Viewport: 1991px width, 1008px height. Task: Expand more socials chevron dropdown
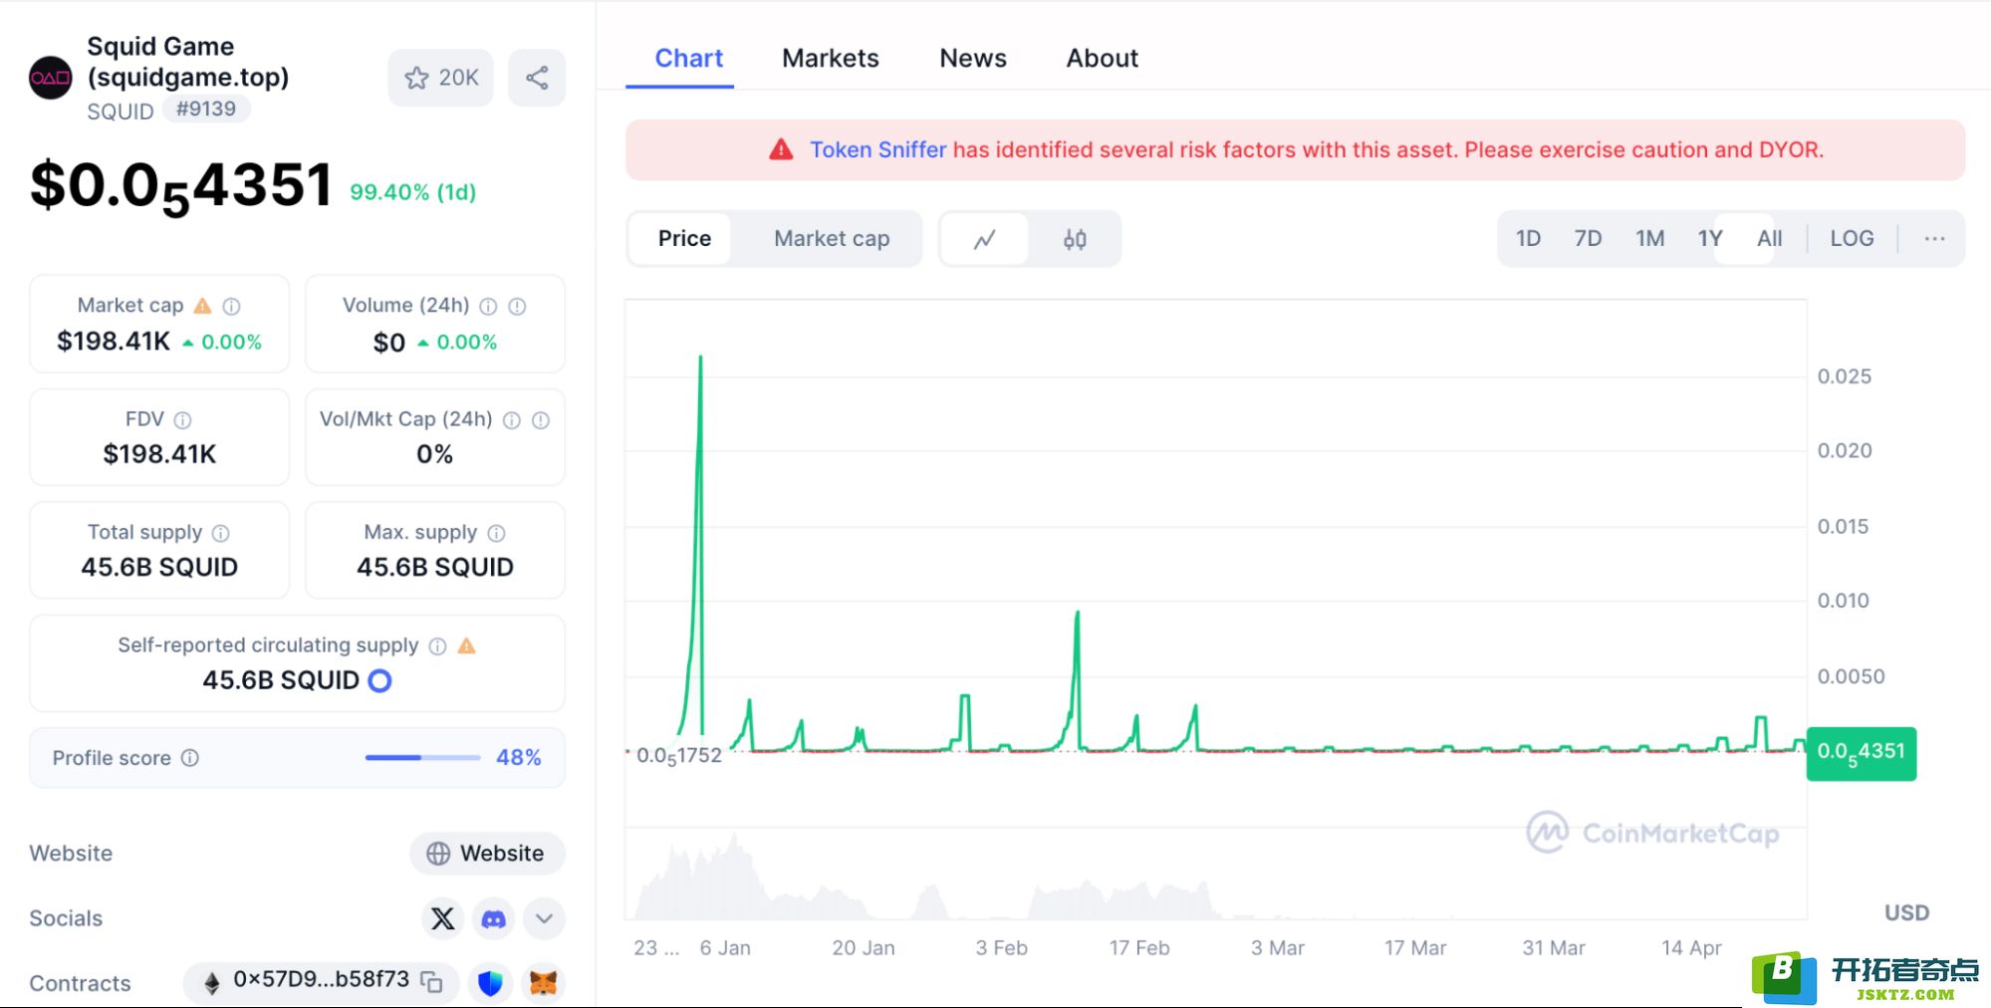[x=544, y=918]
